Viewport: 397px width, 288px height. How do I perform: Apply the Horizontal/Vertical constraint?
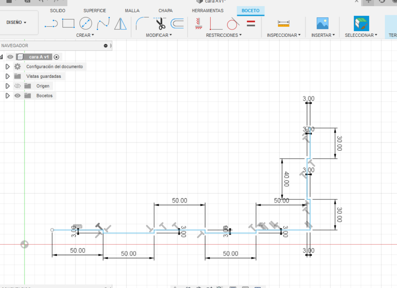pos(198,23)
